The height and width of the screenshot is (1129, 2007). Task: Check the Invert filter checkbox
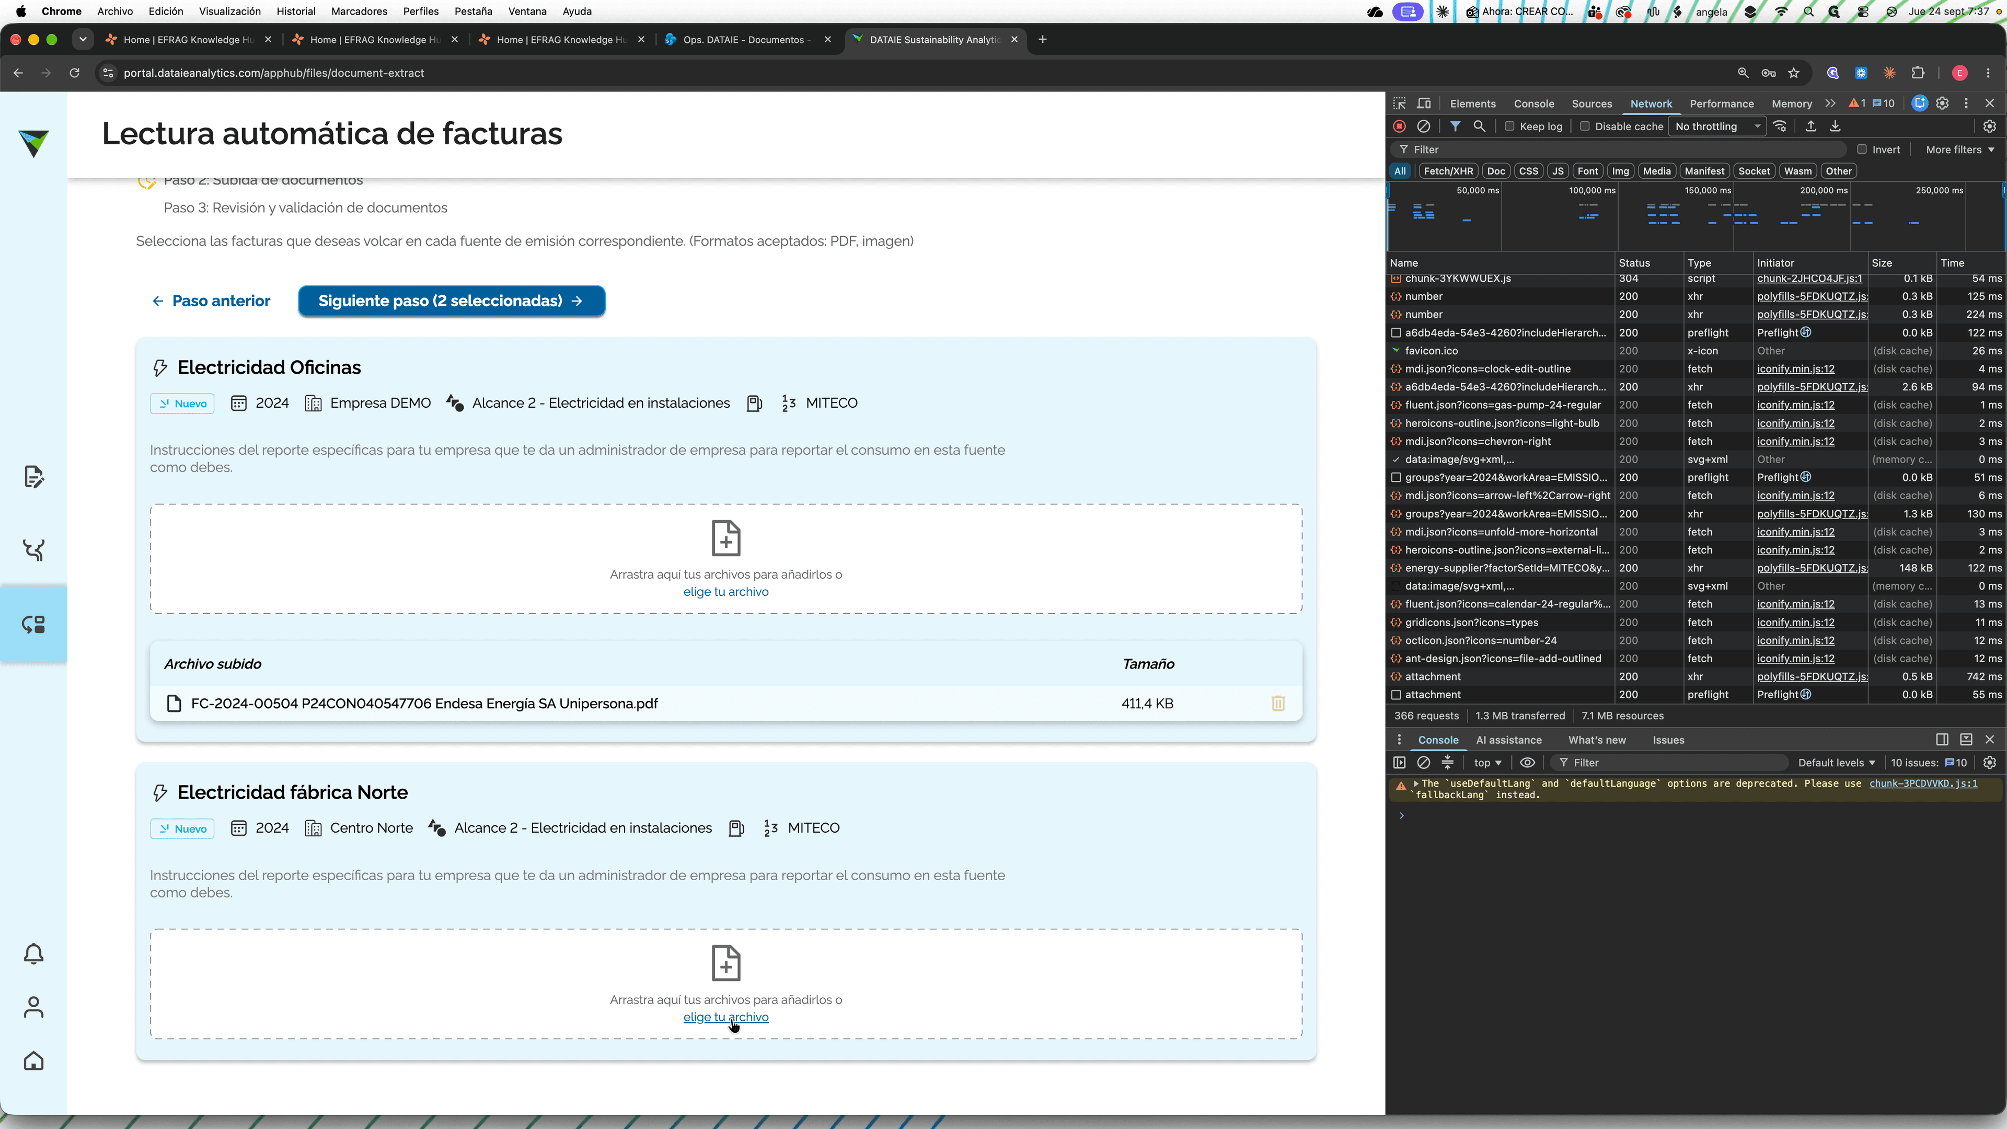pos(1862,149)
